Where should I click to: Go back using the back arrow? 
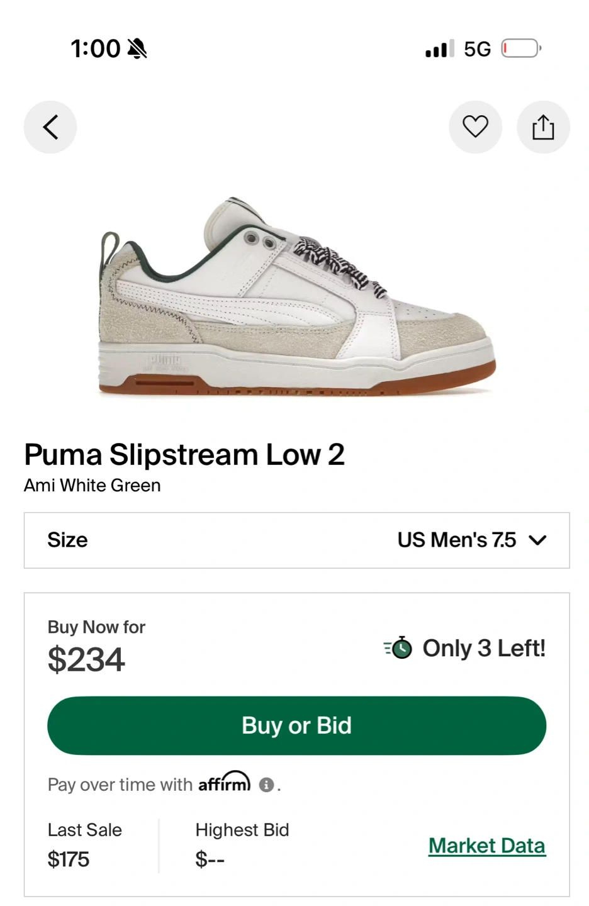point(50,127)
